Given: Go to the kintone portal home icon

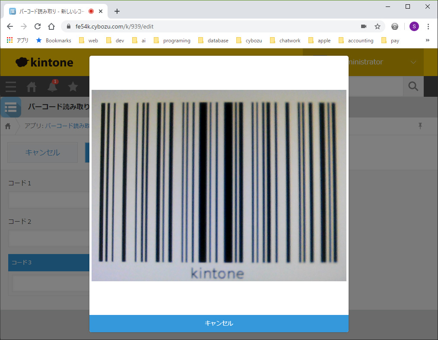Looking at the screenshot, I should coord(31,86).
